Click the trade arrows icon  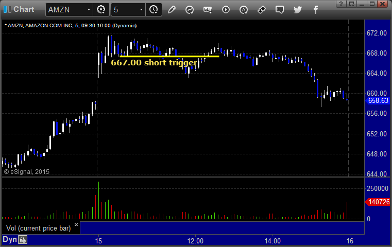pyautogui.click(x=262, y=10)
